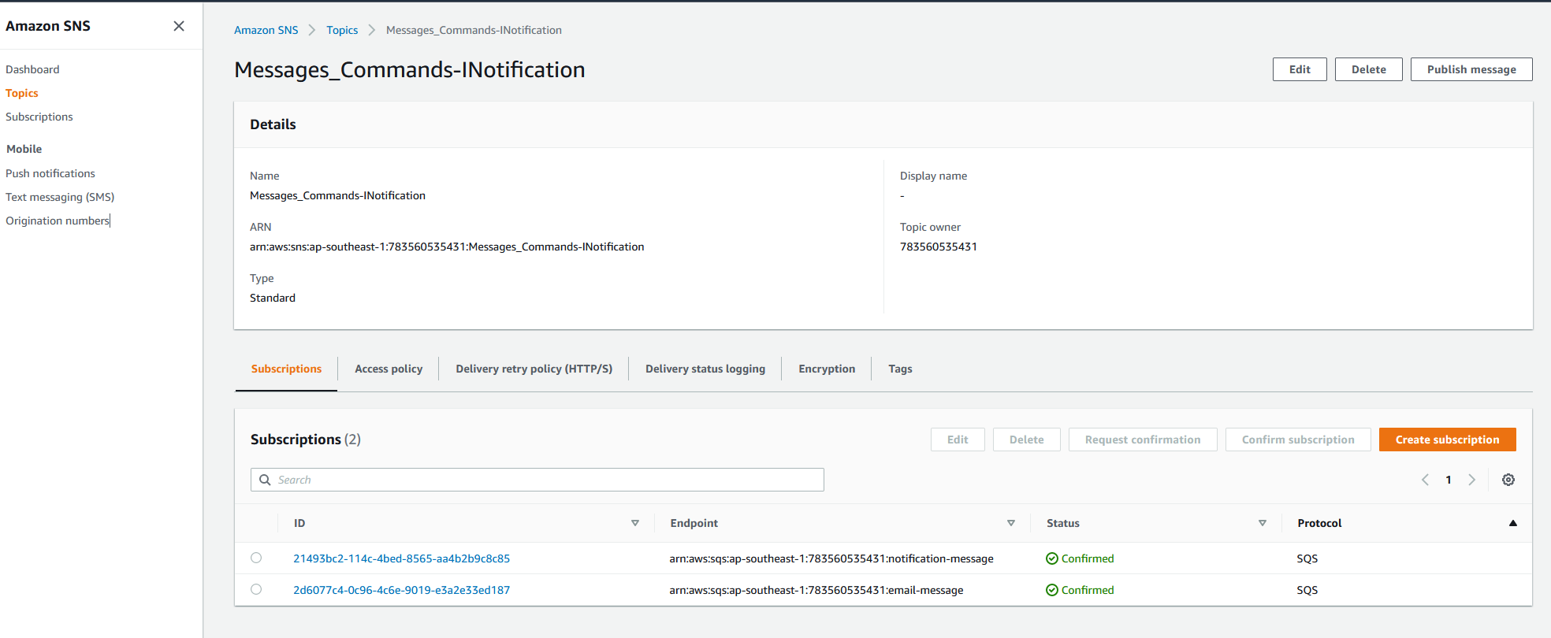Open Dashboard in sidebar
Viewport: 1551px width, 638px height.
coord(32,69)
